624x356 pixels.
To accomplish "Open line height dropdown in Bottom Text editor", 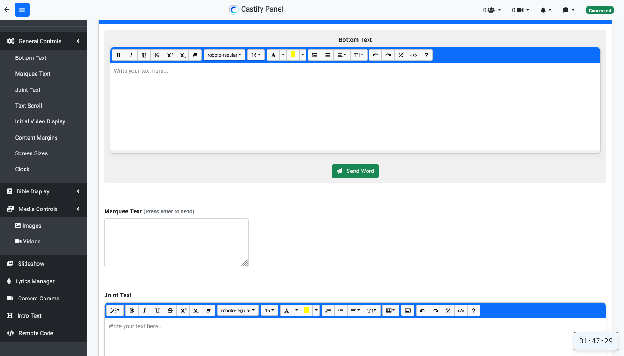I will (x=359, y=55).
